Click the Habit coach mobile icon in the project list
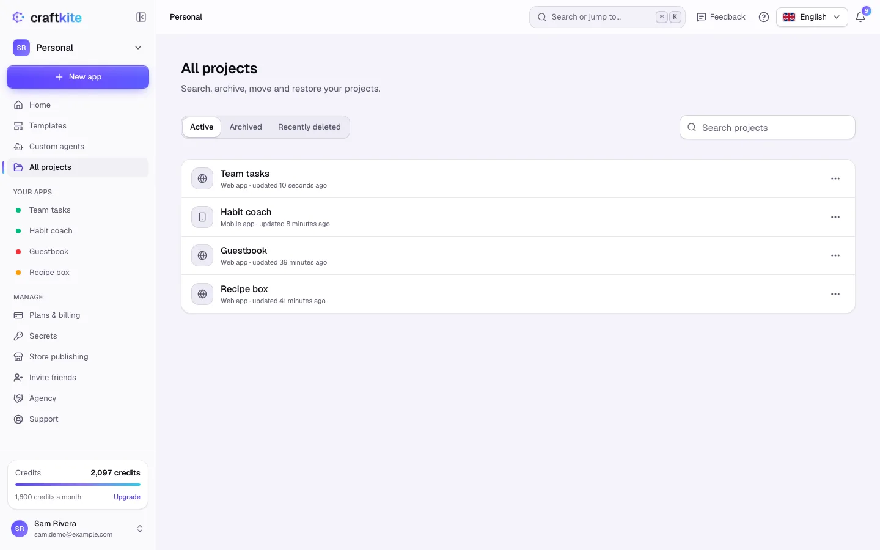This screenshot has height=550, width=880. [x=202, y=217]
